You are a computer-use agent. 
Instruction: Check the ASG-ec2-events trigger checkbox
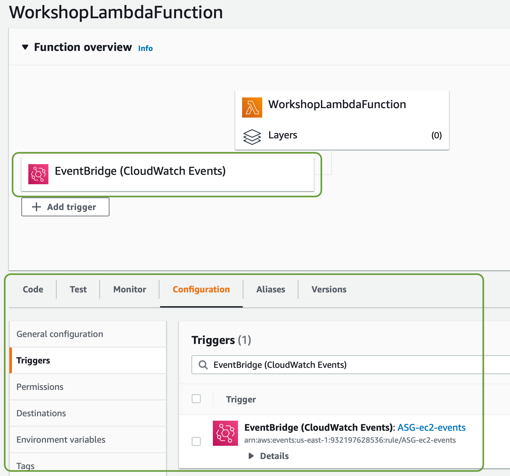coord(196,441)
